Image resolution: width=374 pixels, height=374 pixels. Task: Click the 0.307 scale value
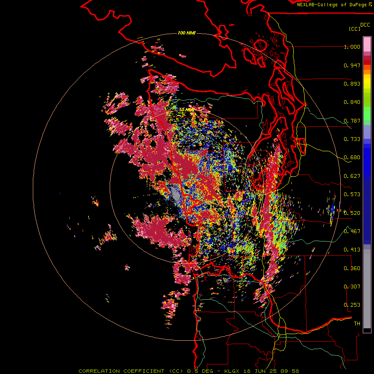pos(352,287)
